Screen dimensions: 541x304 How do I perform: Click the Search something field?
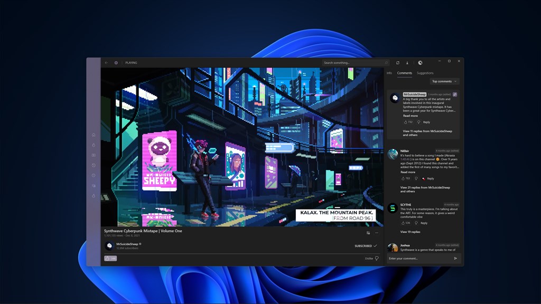click(356, 63)
